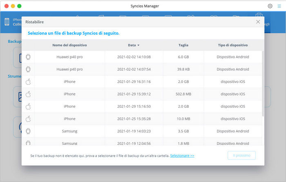Click the 502.8 MB size cell
Image resolution: width=286 pixels, height=182 pixels.
pyautogui.click(x=183, y=94)
